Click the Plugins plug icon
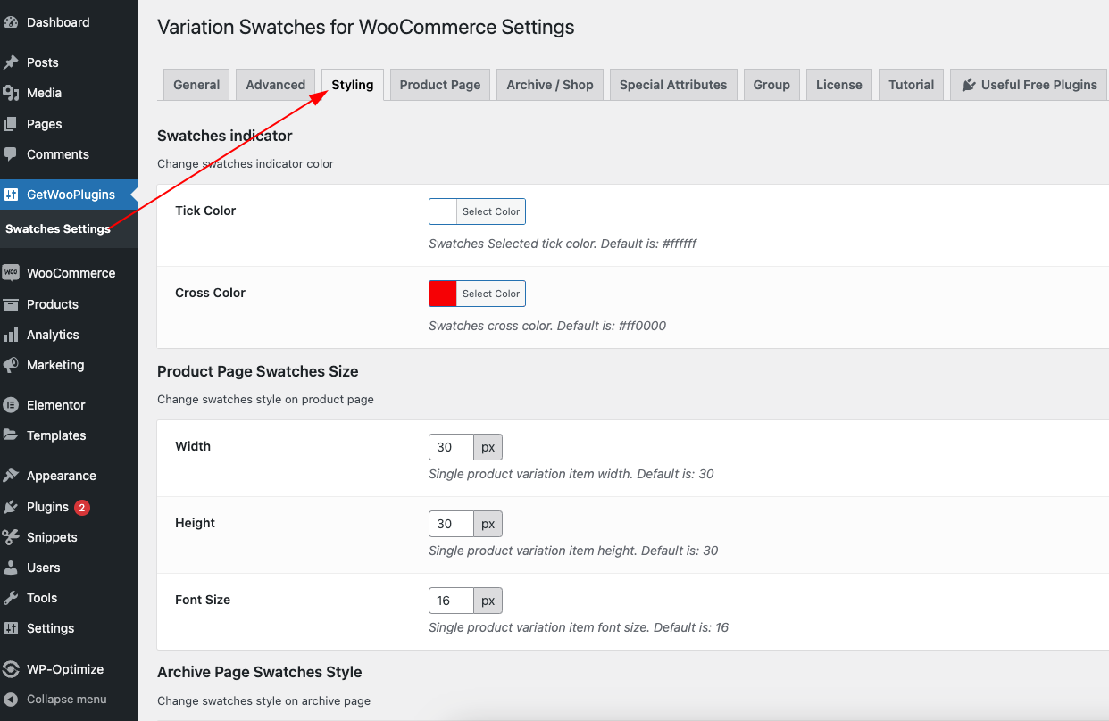1109x721 pixels. tap(11, 507)
